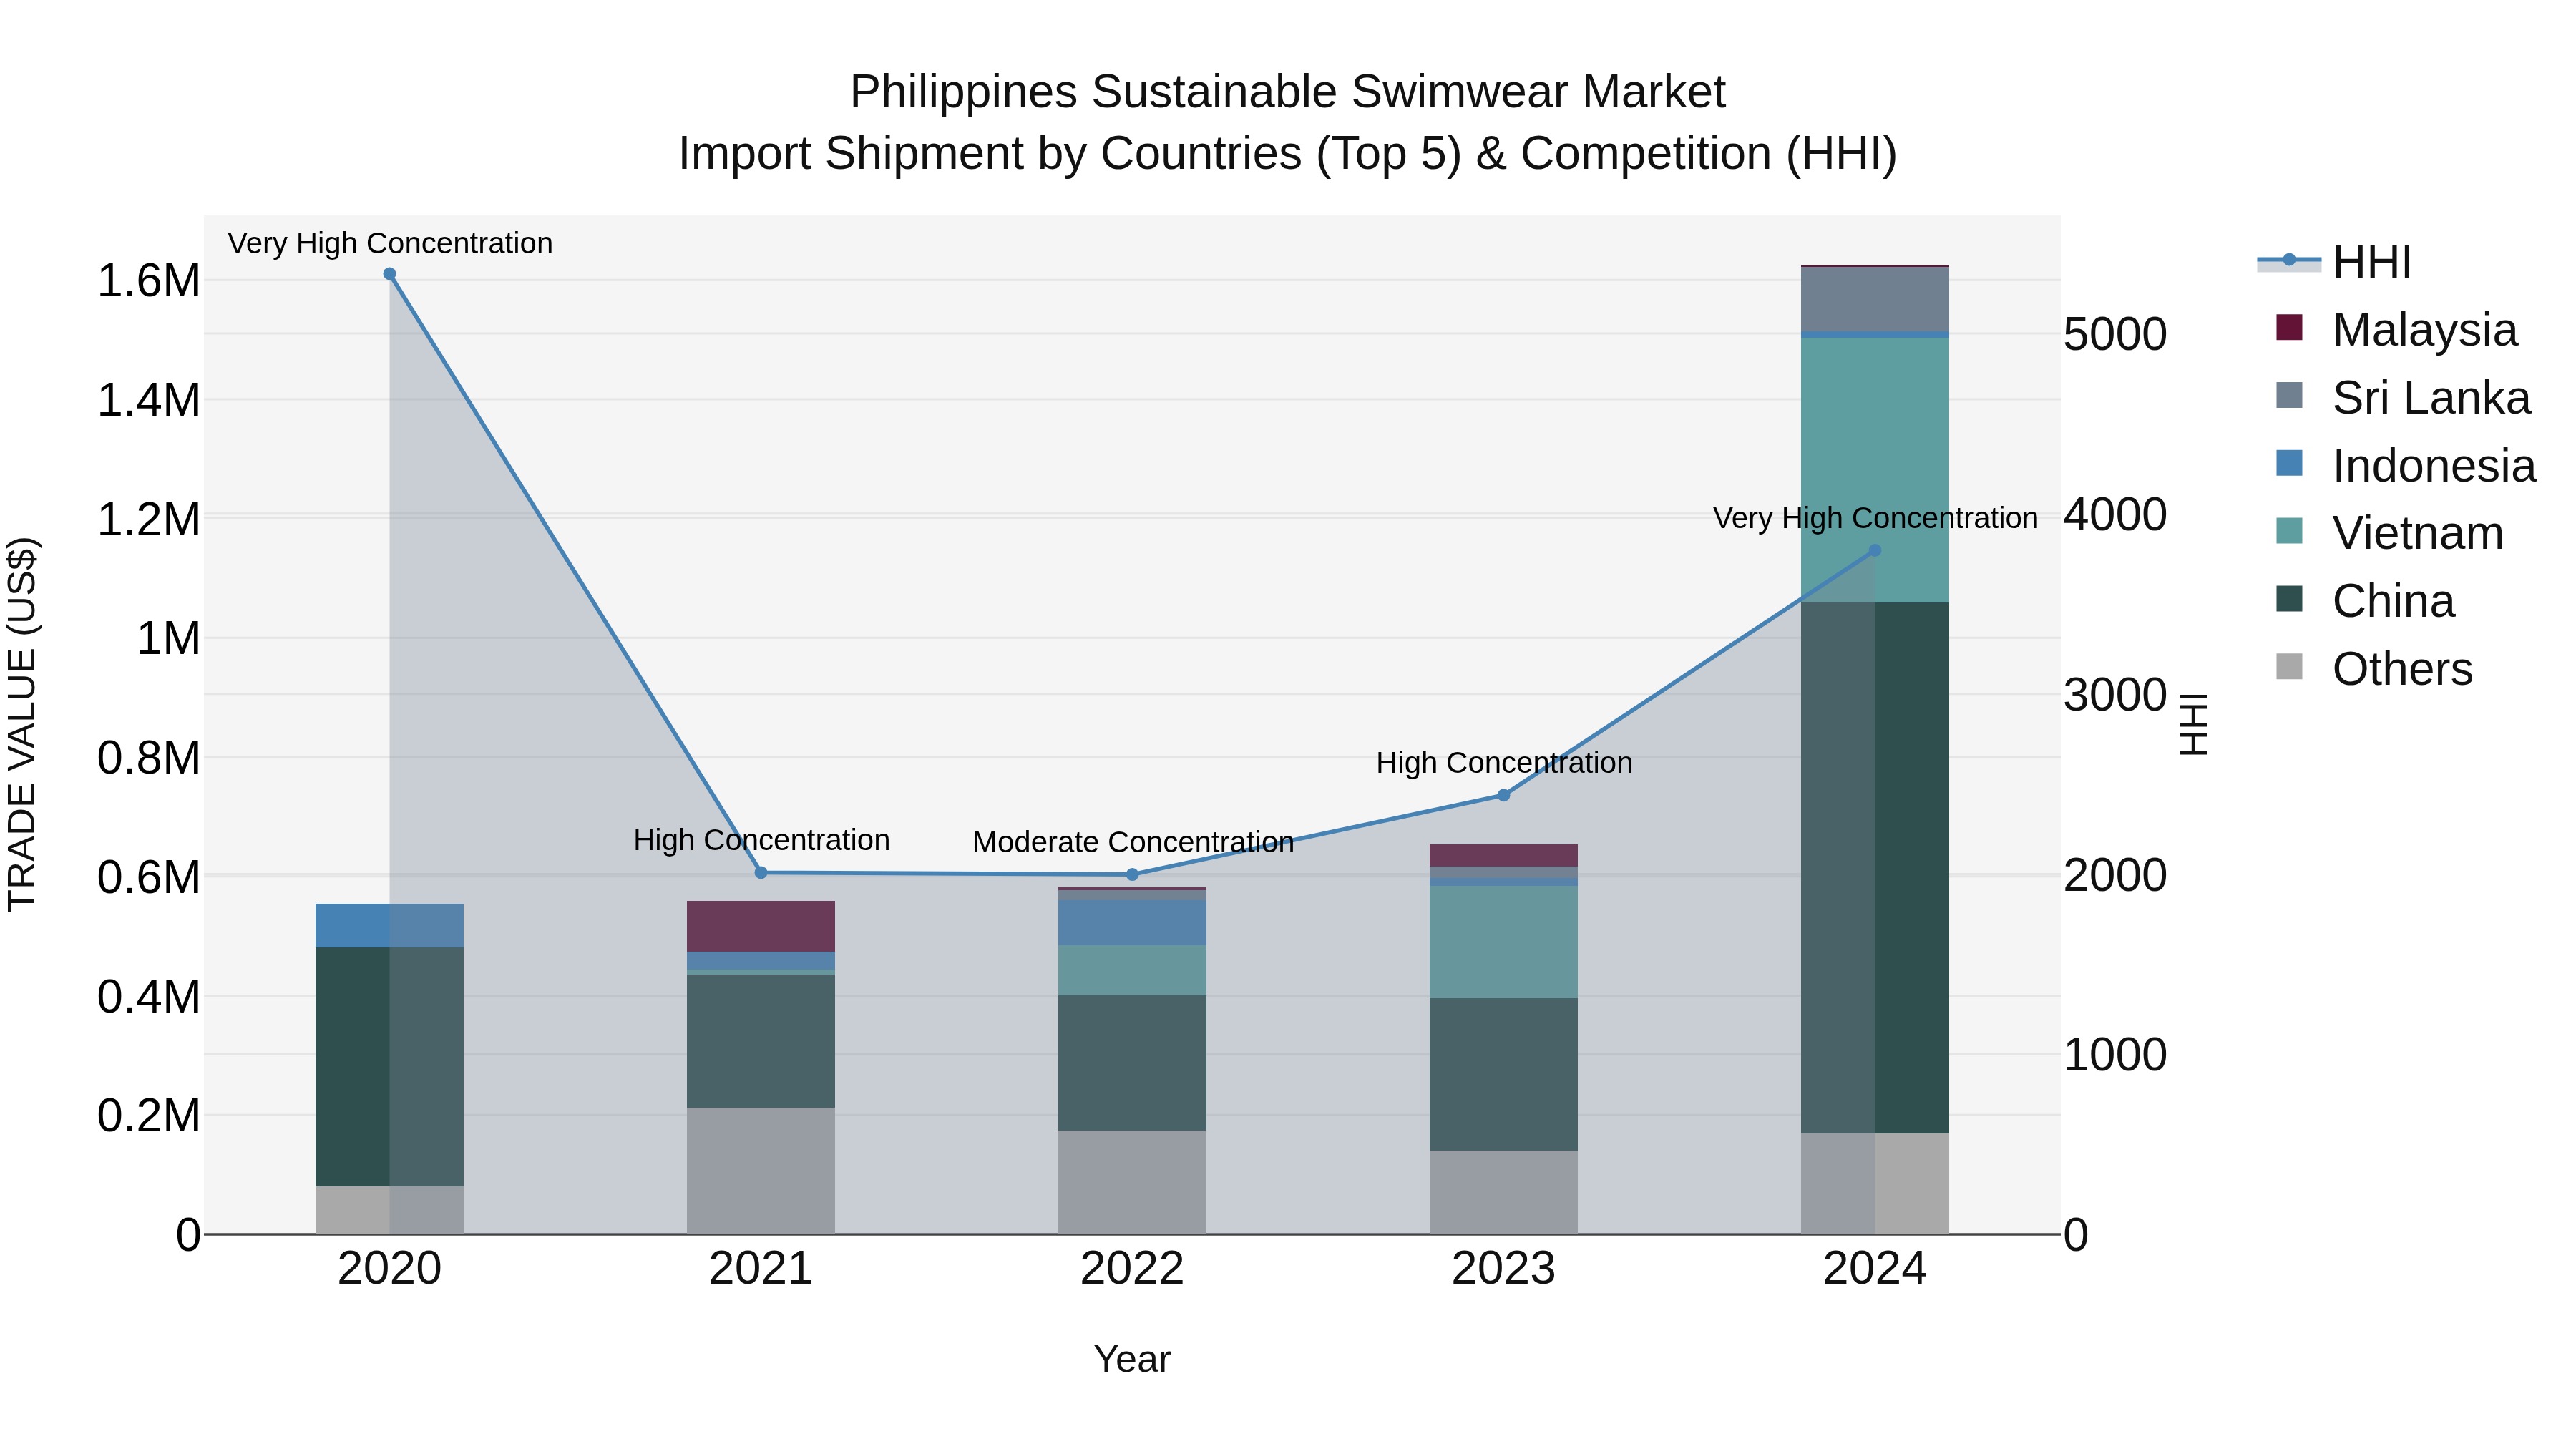Click the 1000 HHI axis tick label
The image size is (2576, 1449).
(x=2115, y=1055)
